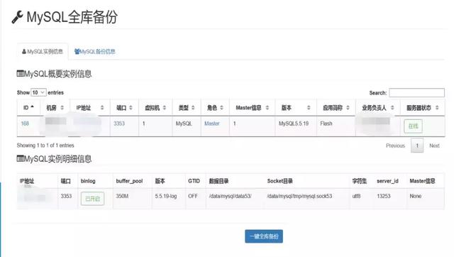Click the port 3353 link in summary table

(x=119, y=124)
